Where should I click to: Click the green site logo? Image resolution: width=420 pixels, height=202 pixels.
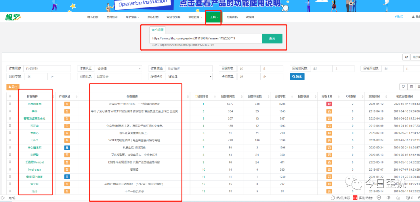[x=12, y=17]
